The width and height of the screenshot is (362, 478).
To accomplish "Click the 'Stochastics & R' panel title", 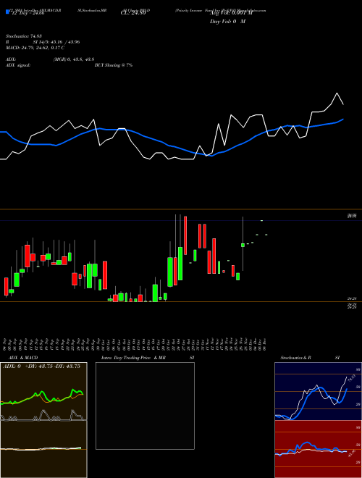I will point(295,358).
